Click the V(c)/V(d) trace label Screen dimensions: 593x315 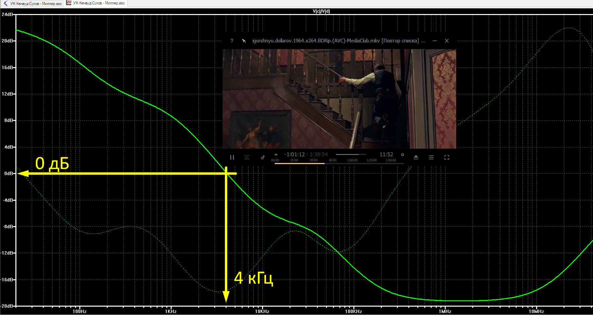point(321,11)
